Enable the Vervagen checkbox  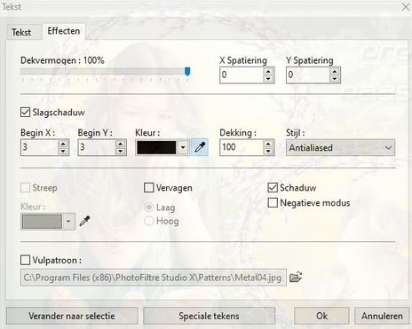[x=148, y=188]
